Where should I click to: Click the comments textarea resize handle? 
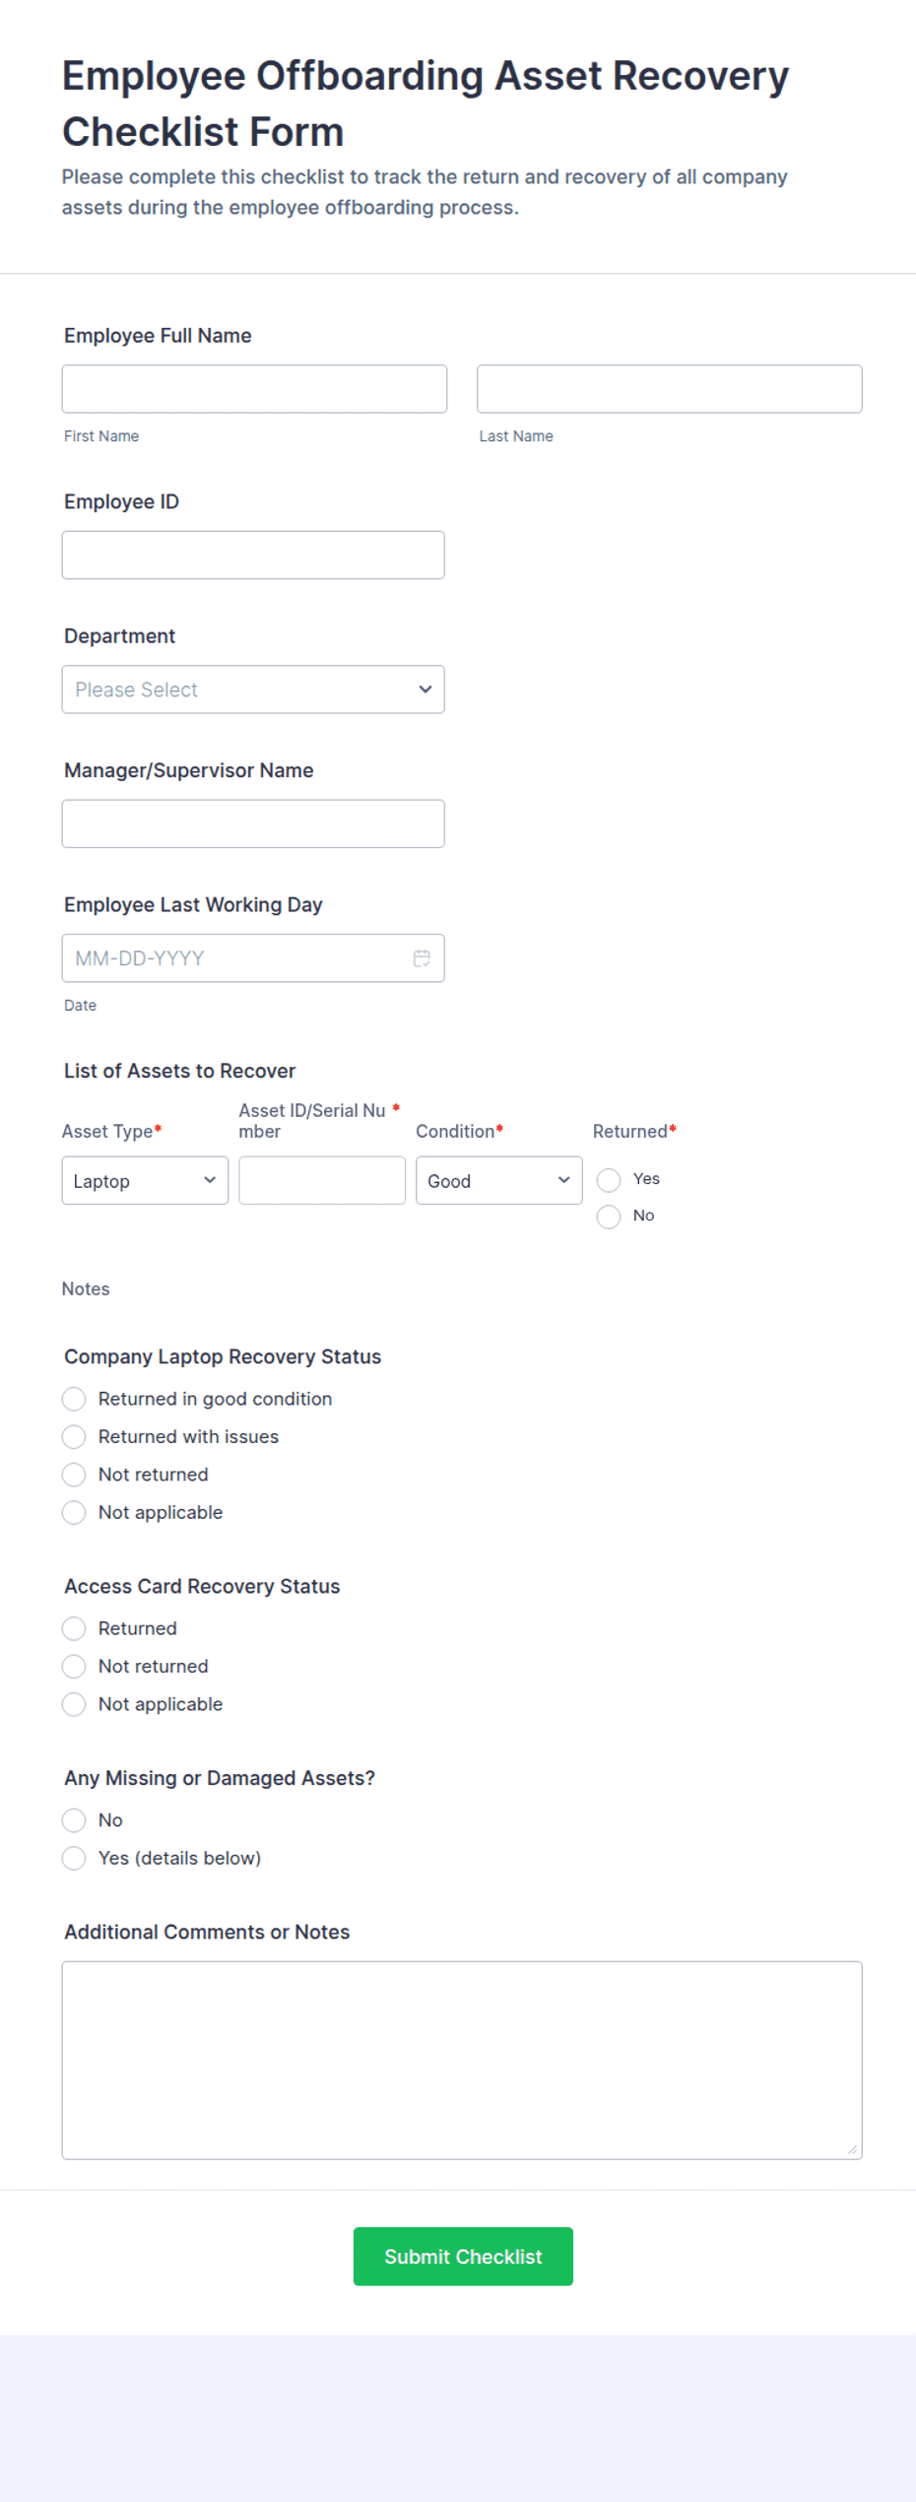[x=852, y=2149]
